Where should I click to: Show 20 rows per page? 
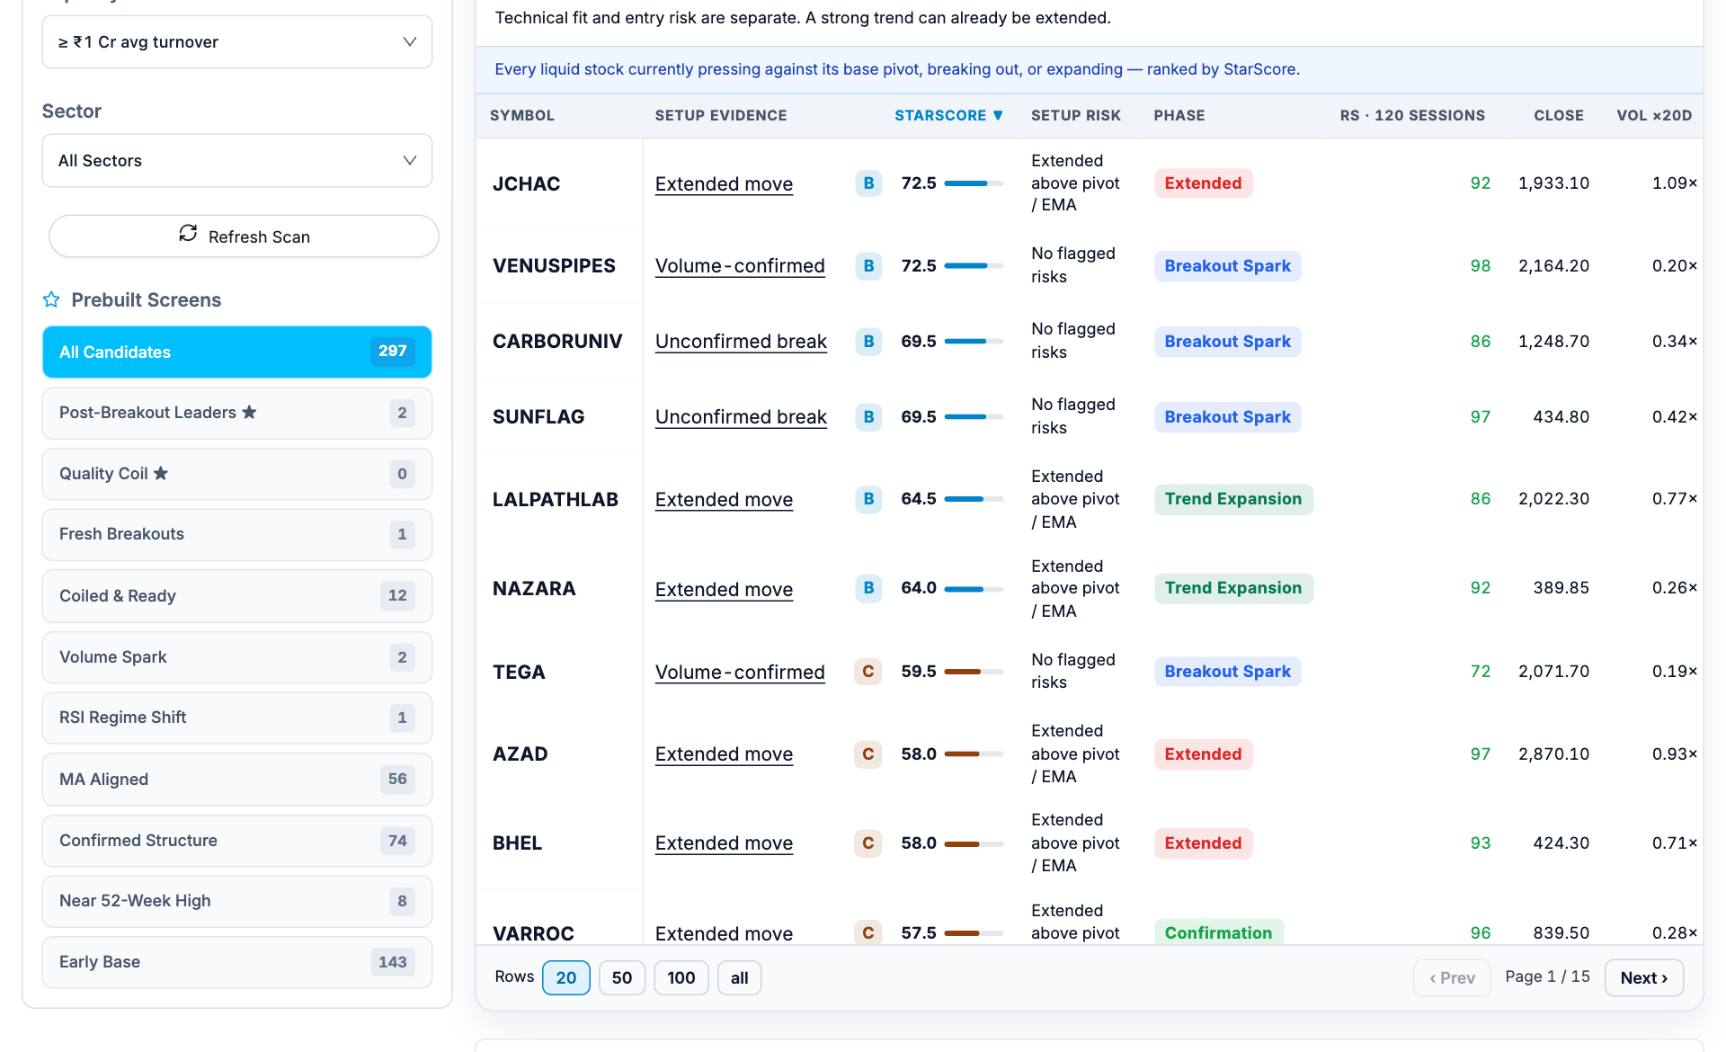point(566,977)
